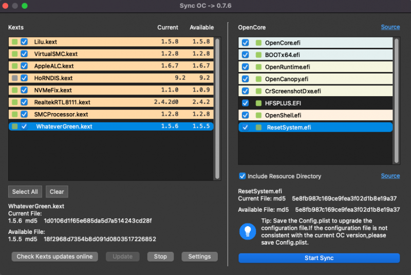The width and height of the screenshot is (411, 275).
Task: Click Check Kexts updates online button
Action: pyautogui.click(x=54, y=256)
